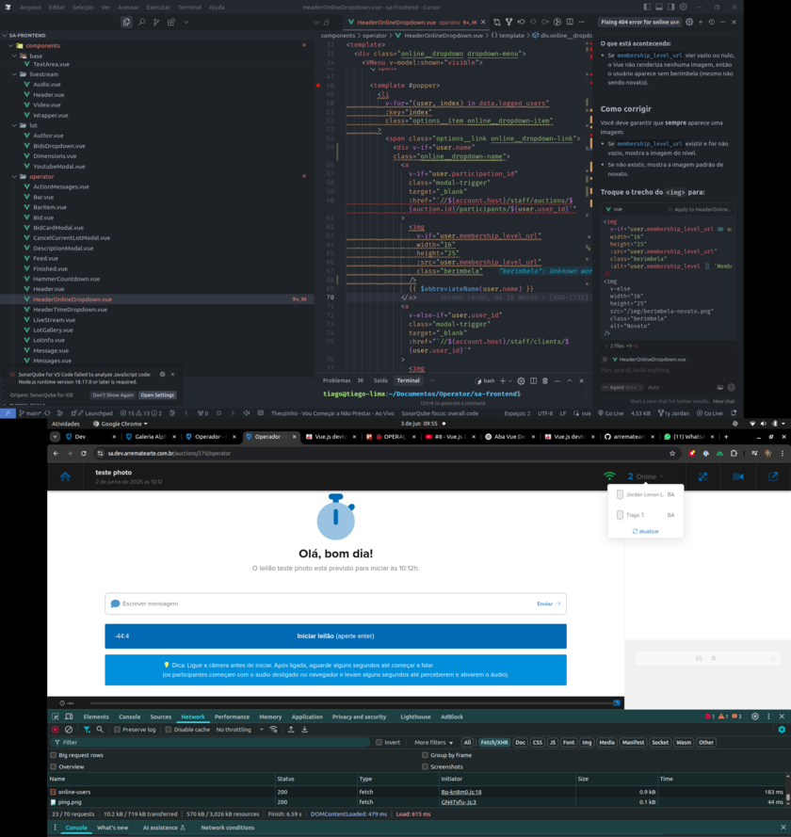Click the video camera icon in operator header

pos(738,476)
